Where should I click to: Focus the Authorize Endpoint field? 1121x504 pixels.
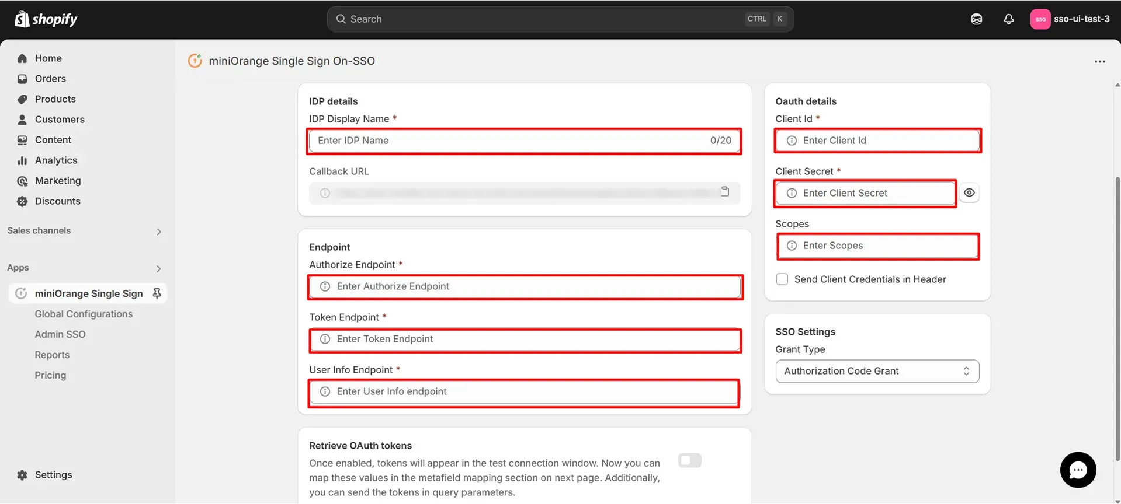point(525,286)
